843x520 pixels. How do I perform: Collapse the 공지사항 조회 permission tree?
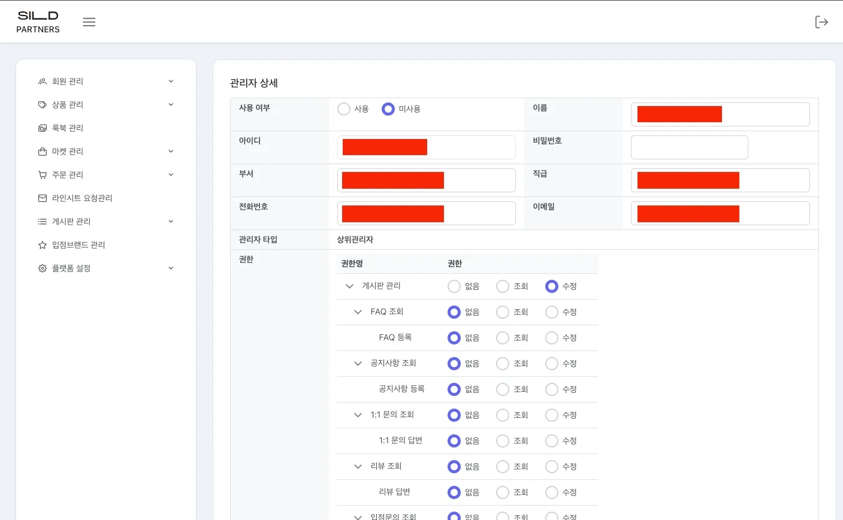click(x=358, y=364)
